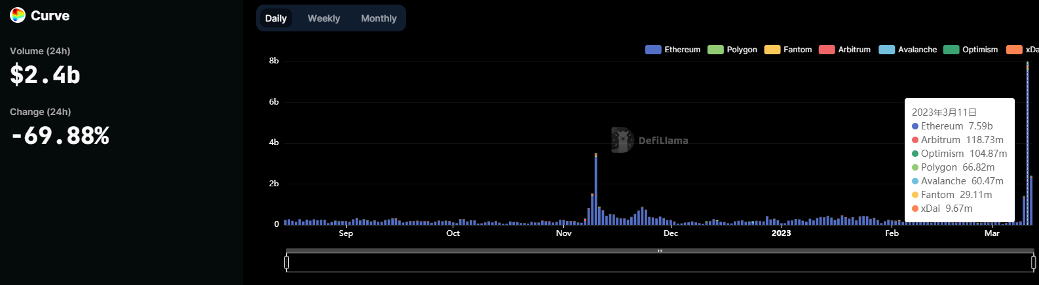
Task: Click the tall November volume spike bar
Action: 595,190
